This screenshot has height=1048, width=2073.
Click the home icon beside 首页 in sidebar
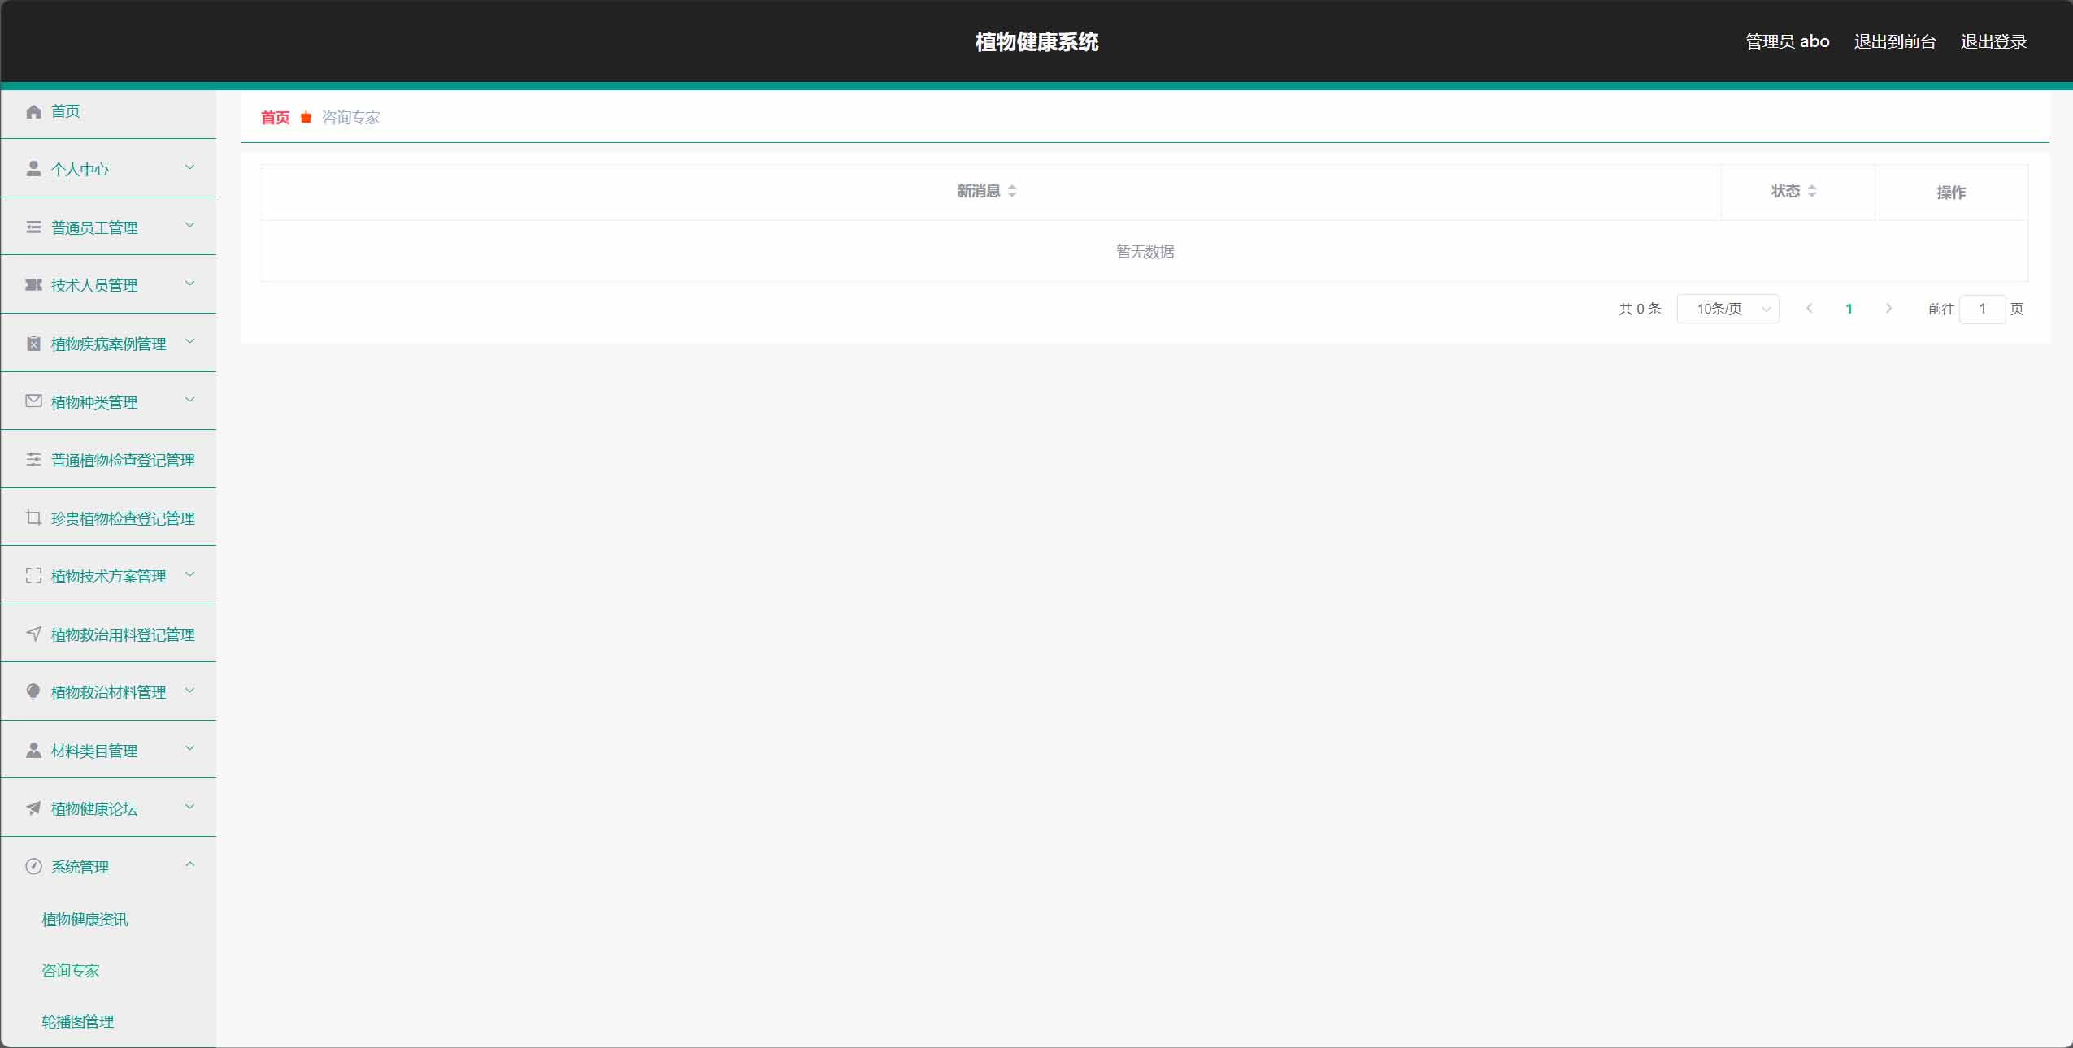33,111
